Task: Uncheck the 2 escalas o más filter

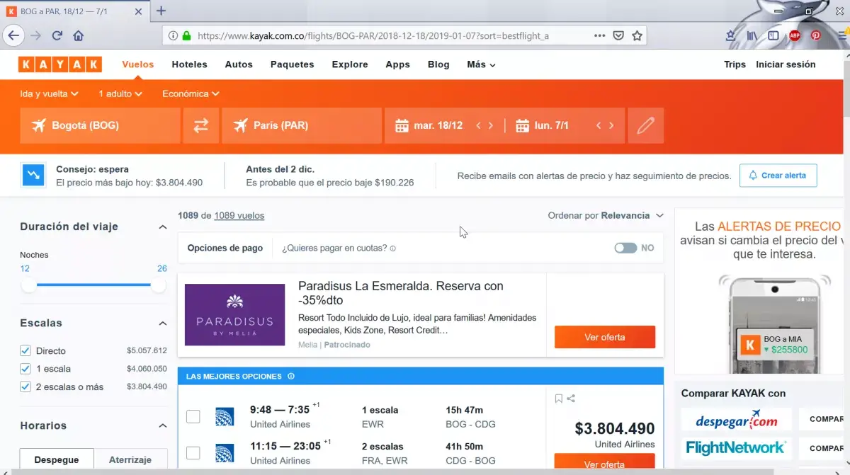Action: (25, 387)
